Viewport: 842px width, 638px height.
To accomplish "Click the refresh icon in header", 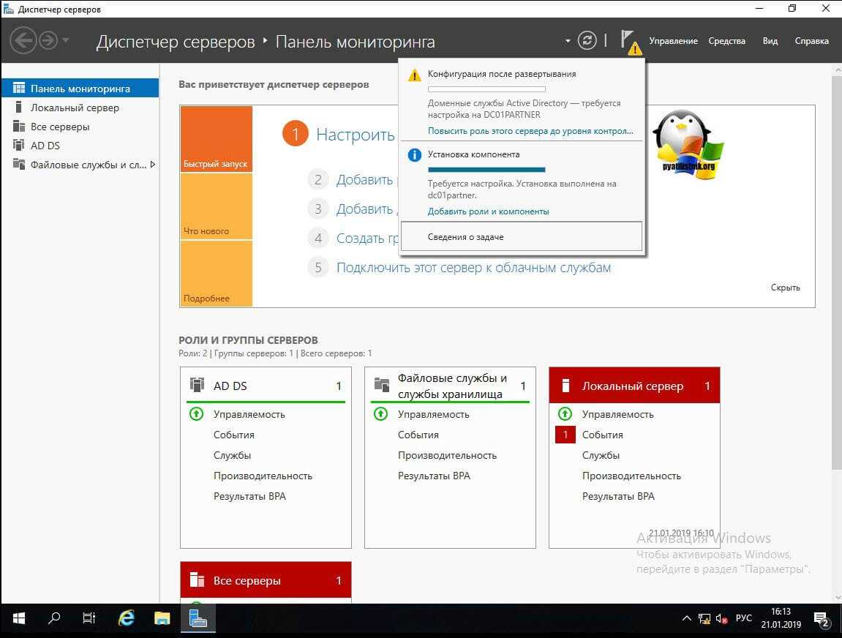I will pos(587,41).
